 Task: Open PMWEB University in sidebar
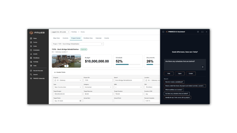coord(37,78)
